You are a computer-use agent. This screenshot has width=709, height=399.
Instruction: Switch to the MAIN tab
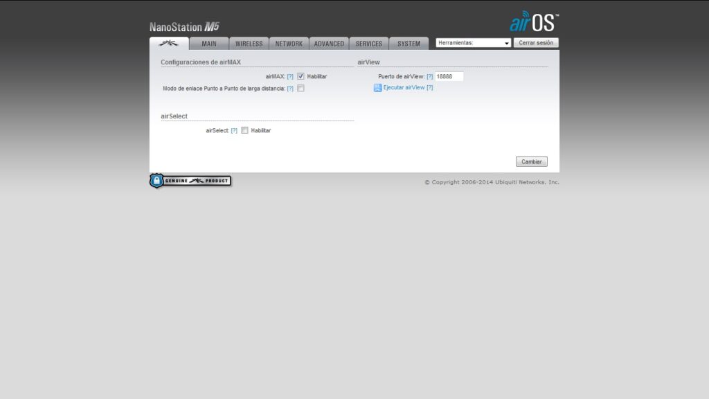point(209,44)
